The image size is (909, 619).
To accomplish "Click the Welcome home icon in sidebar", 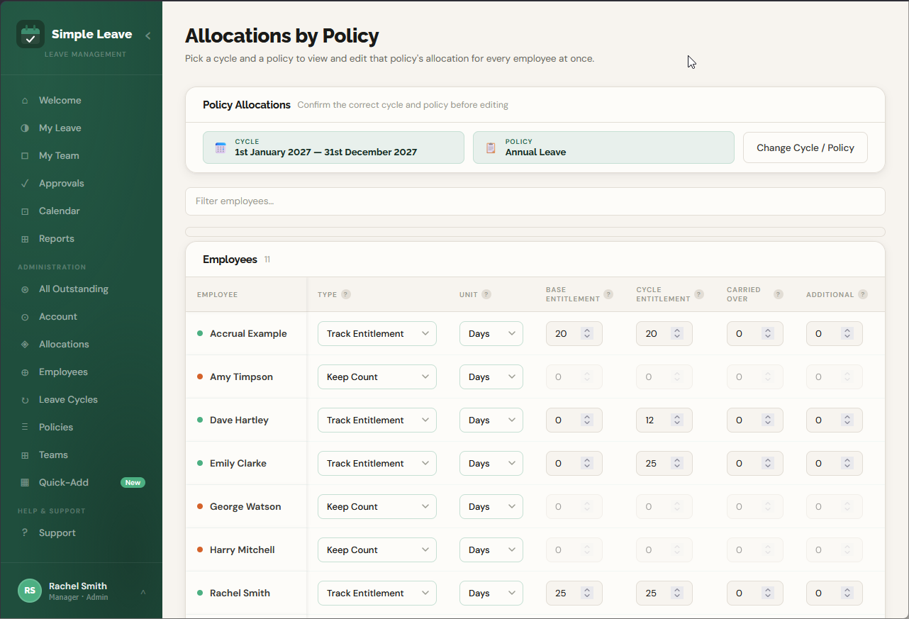I will (x=25, y=101).
